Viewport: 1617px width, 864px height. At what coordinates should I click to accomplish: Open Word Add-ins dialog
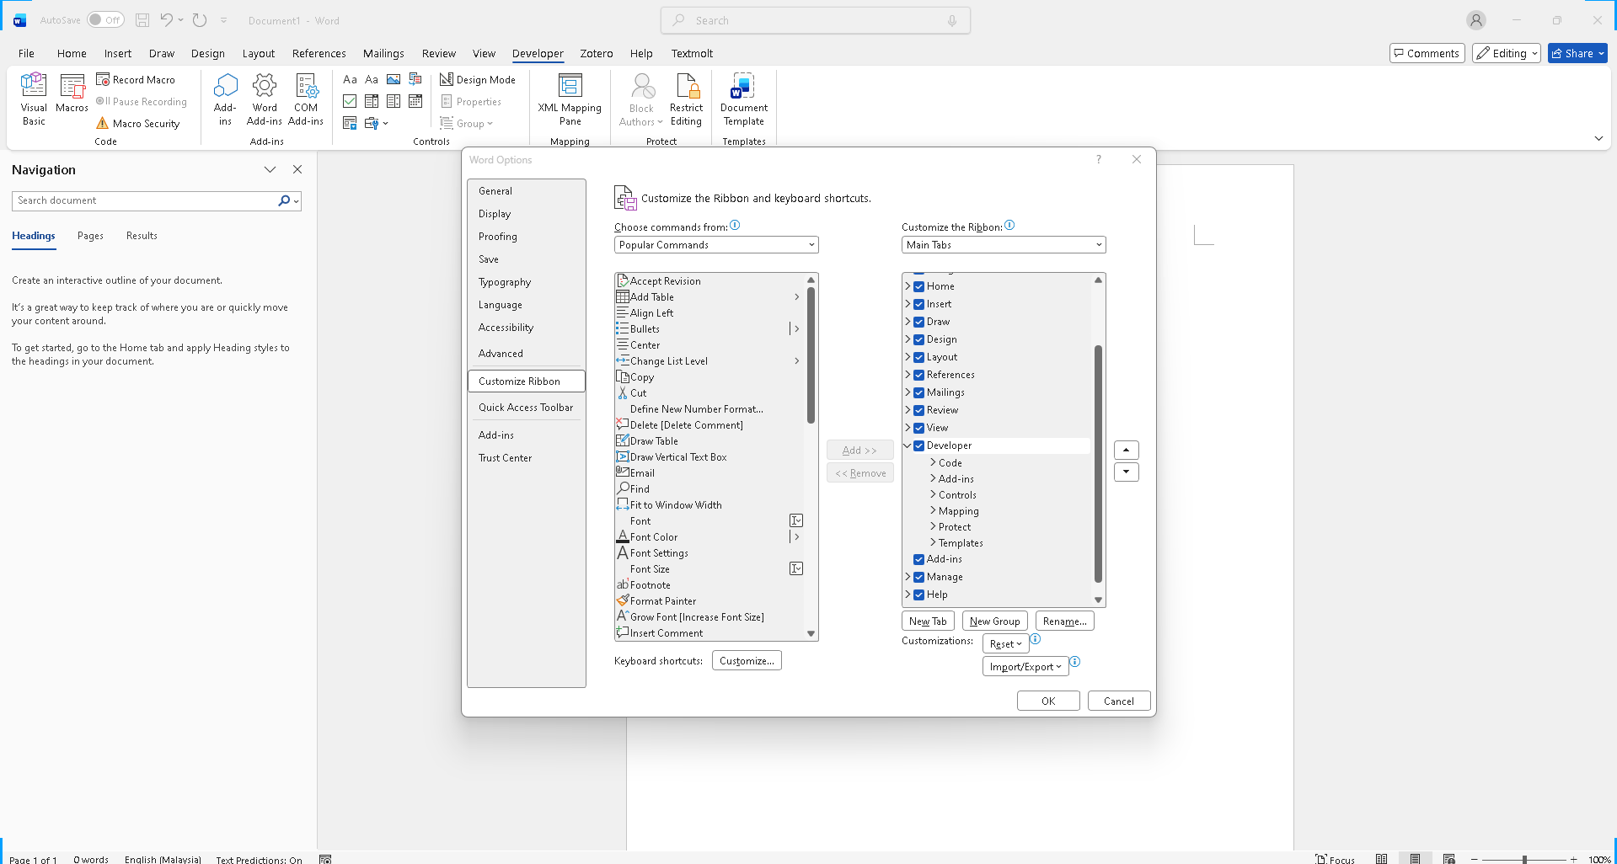(x=265, y=99)
